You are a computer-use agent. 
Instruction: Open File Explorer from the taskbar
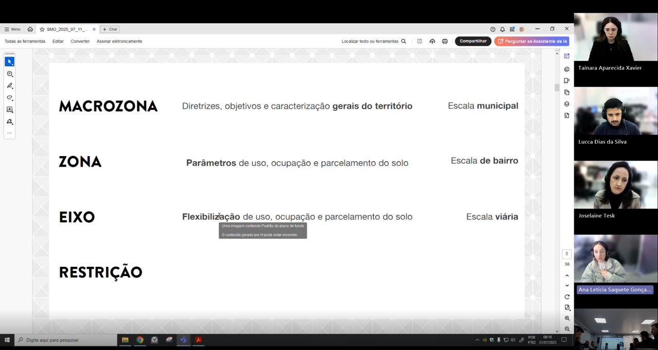[x=125, y=340]
